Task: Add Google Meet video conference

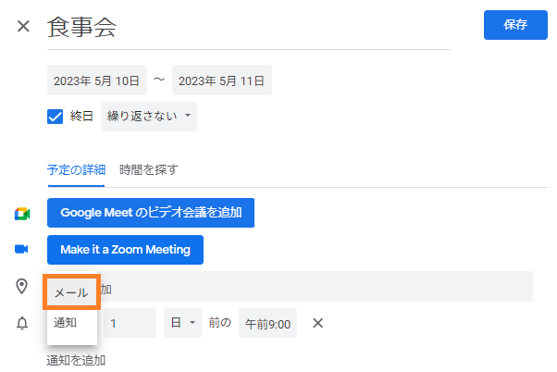Action: pos(151,213)
